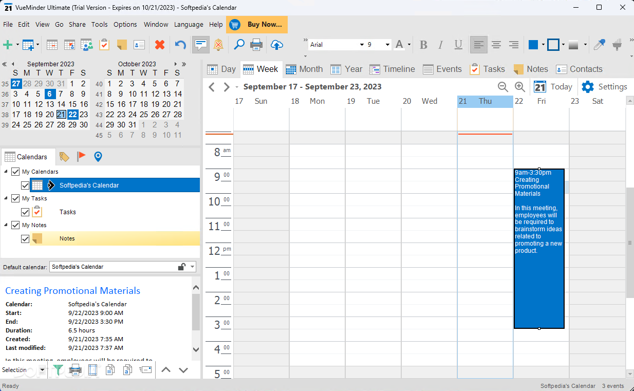
Task: Open the Selection dropdown in details toolbar
Action: pos(42,370)
